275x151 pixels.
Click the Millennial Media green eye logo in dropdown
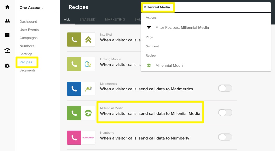149,65
